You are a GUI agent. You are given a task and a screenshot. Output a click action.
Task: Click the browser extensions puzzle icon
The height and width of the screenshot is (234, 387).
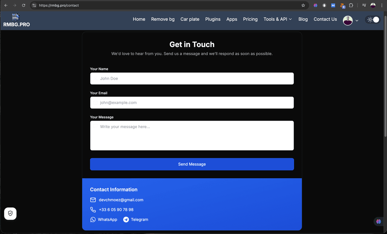(351, 5)
